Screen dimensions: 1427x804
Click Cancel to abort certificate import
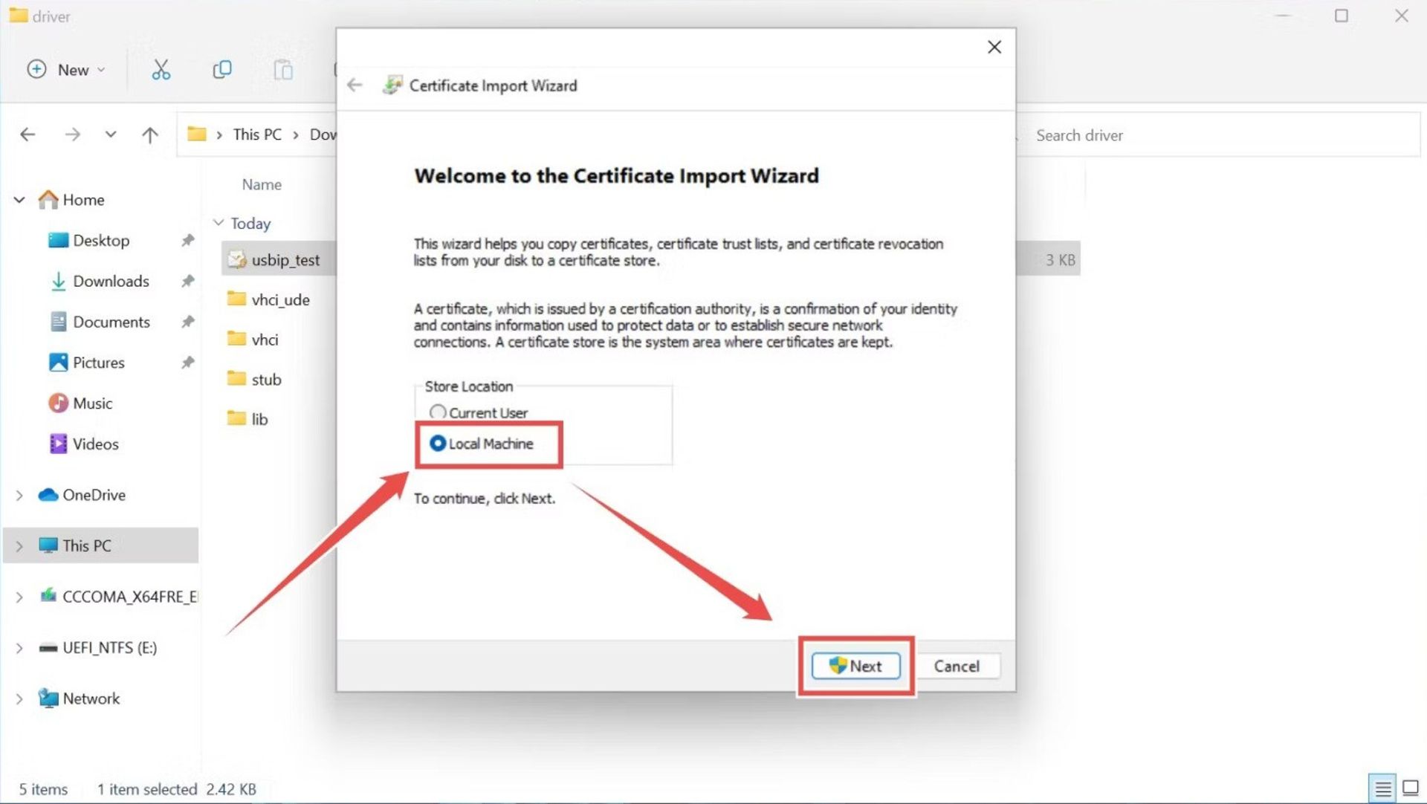pyautogui.click(x=957, y=666)
